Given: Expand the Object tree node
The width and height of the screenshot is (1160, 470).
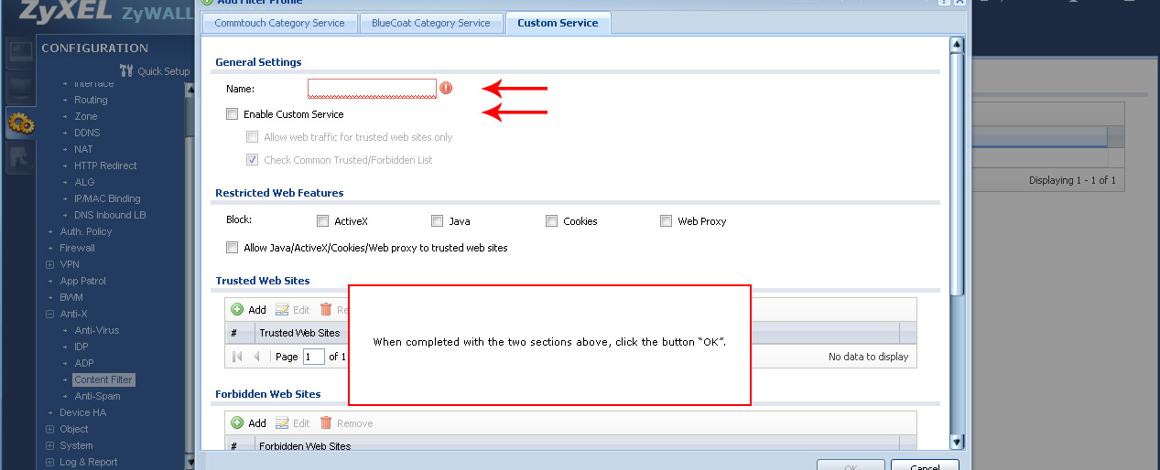Looking at the screenshot, I should (x=50, y=429).
